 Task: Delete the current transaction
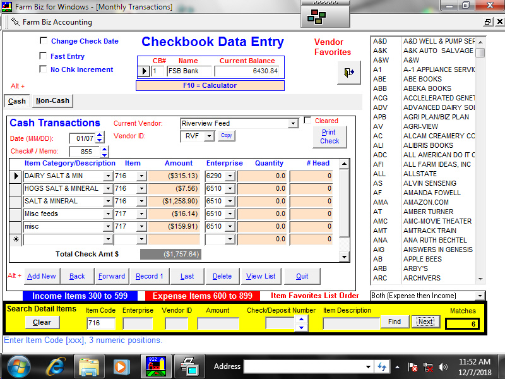click(222, 276)
